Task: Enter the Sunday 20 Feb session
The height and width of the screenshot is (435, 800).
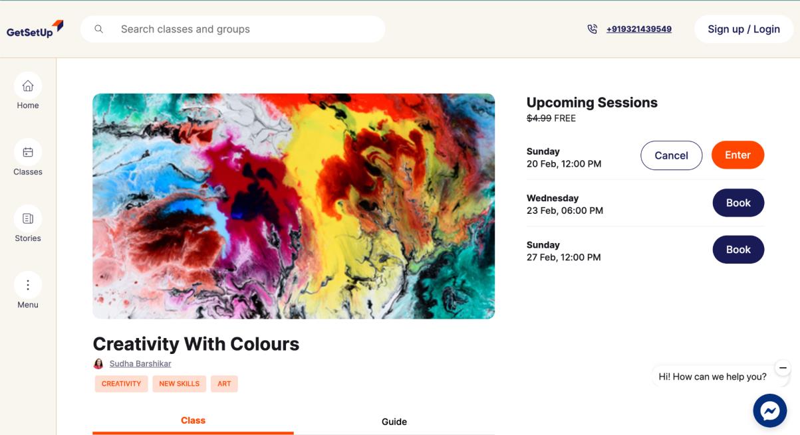Action: [737, 155]
